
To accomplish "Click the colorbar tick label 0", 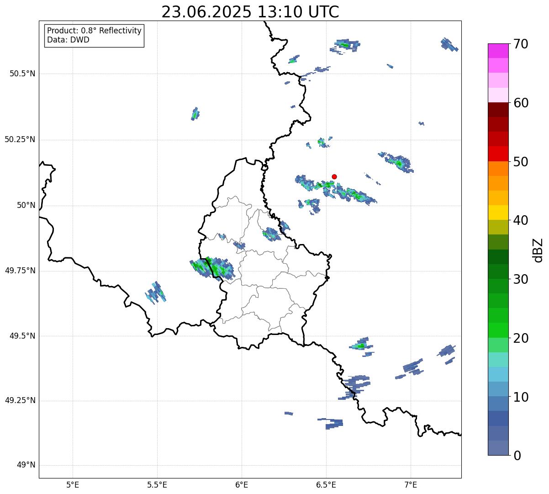I will 517,456.
